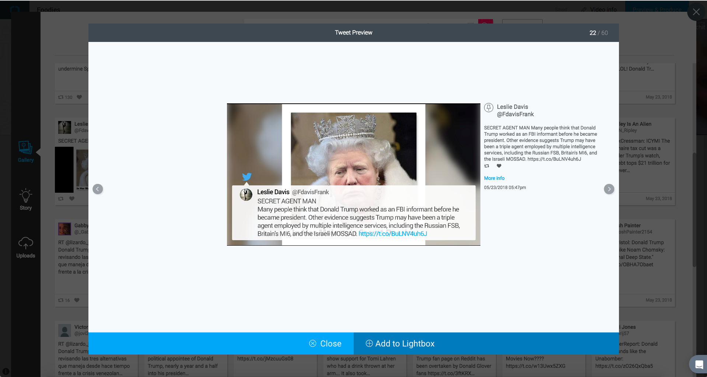Click https://t.co/jMzcuuGs08 in background card
The height and width of the screenshot is (377, 707).
tap(265, 359)
